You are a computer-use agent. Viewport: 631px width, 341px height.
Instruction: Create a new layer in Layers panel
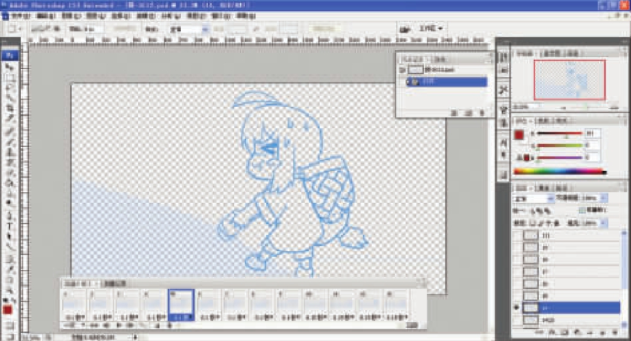(602, 333)
